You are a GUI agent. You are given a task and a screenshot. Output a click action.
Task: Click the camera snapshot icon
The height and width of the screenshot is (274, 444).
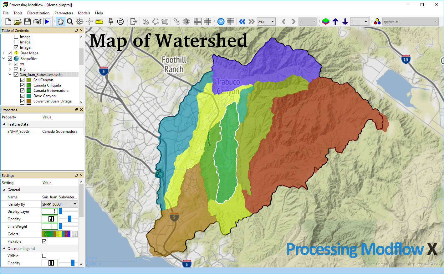click(x=37, y=22)
